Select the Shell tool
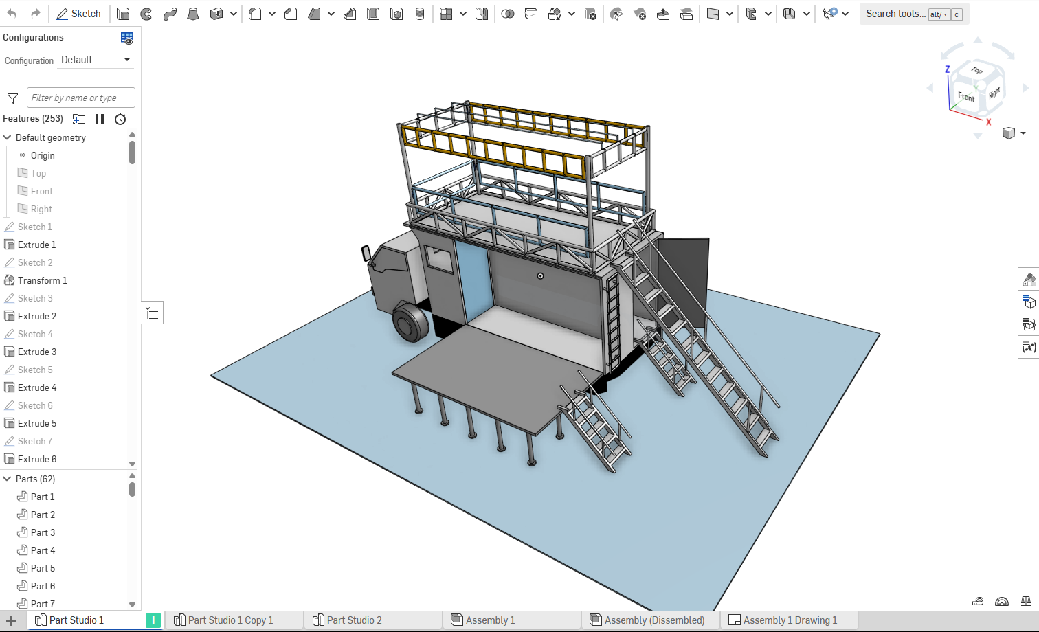Image resolution: width=1039 pixels, height=632 pixels. click(373, 14)
